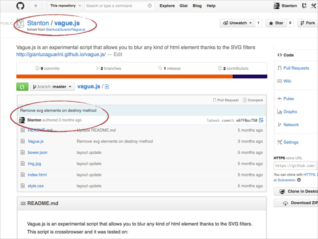The height and width of the screenshot is (239, 318).
Task: Open the Stanton owner link in repo title
Action: pyautogui.click(x=38, y=23)
